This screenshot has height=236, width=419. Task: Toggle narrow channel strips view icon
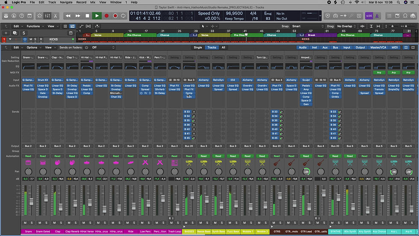coord(406,48)
